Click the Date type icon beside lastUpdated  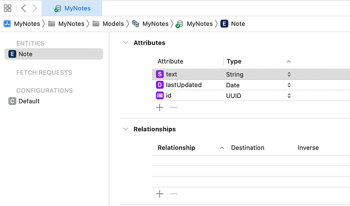pos(160,85)
